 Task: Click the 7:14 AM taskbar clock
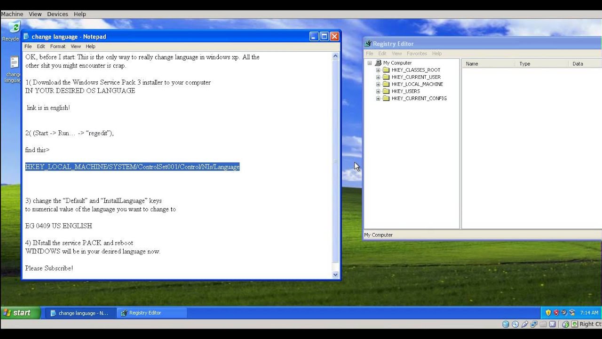[589, 313]
